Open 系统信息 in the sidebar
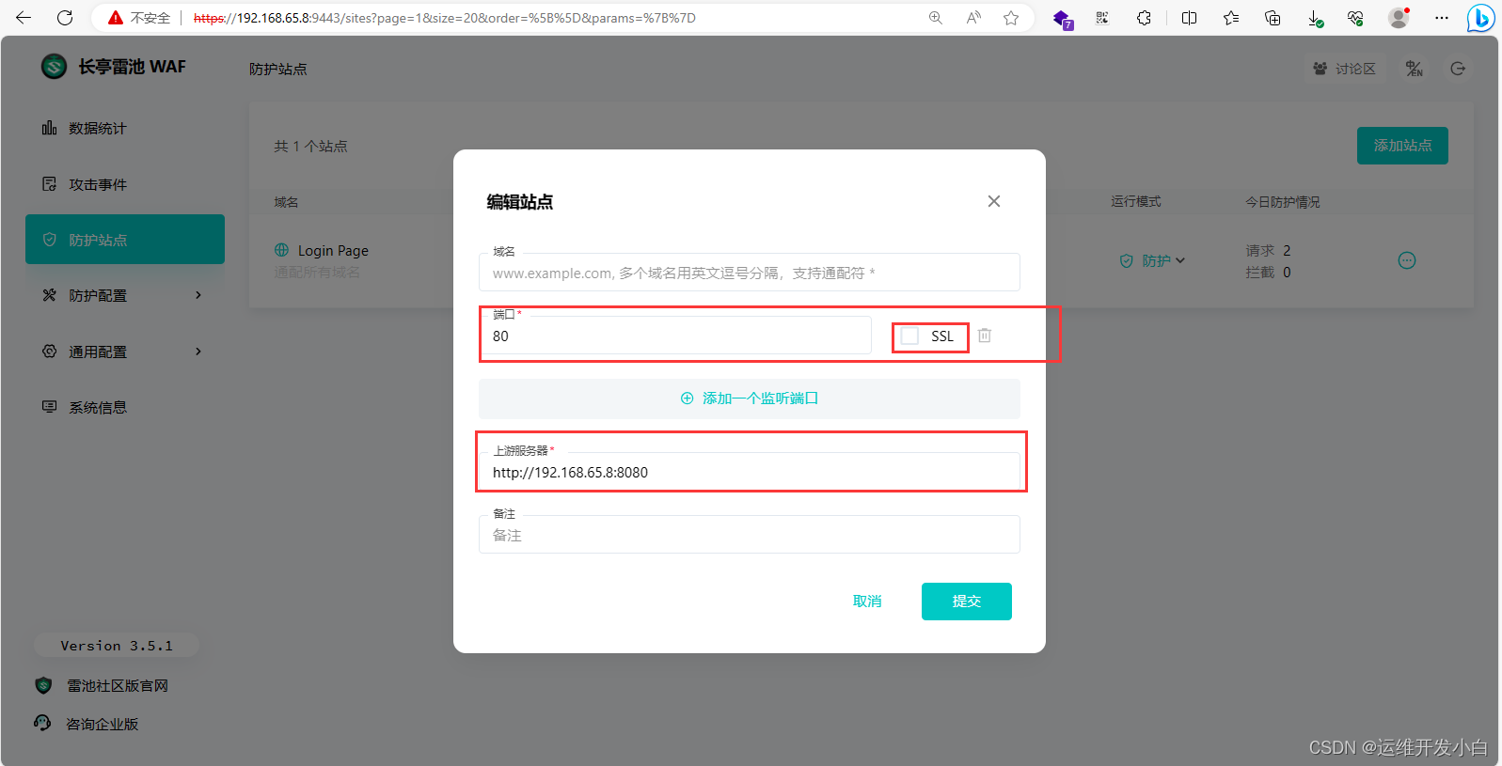Screen dimensions: 1502x766 (125, 407)
